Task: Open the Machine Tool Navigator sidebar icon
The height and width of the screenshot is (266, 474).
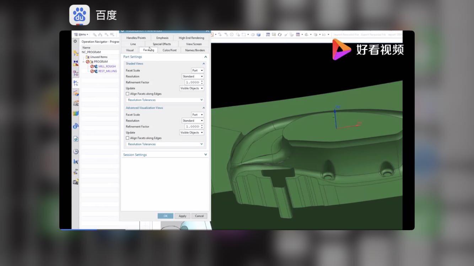Action: tap(76, 93)
